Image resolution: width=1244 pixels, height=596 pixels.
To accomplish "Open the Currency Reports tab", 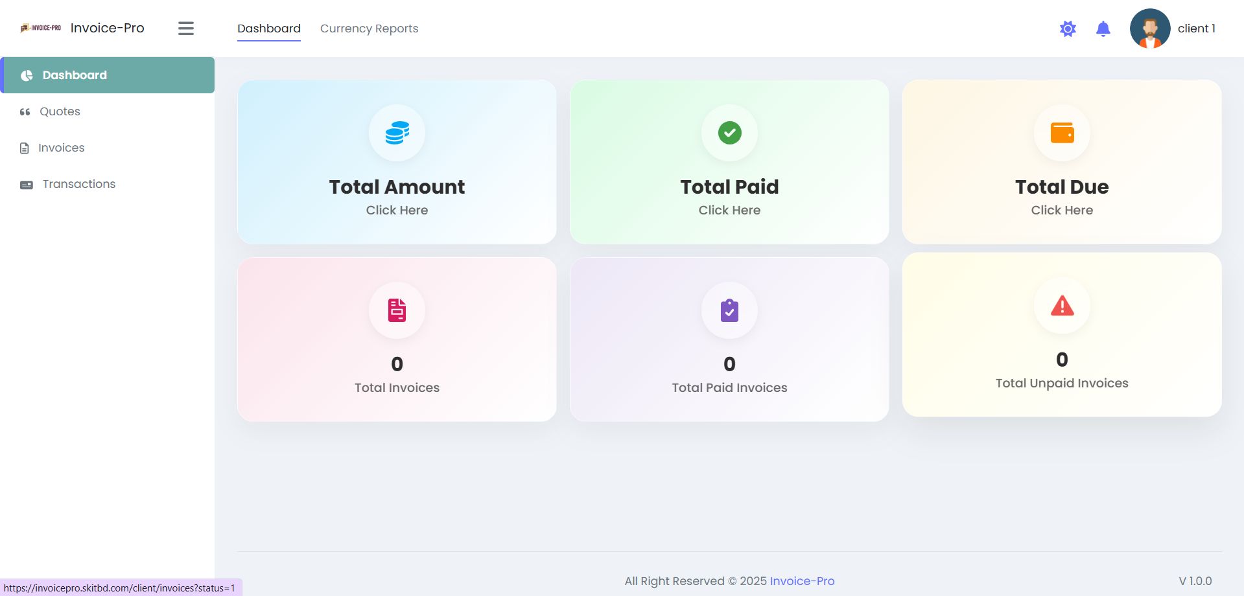I will [x=369, y=29].
